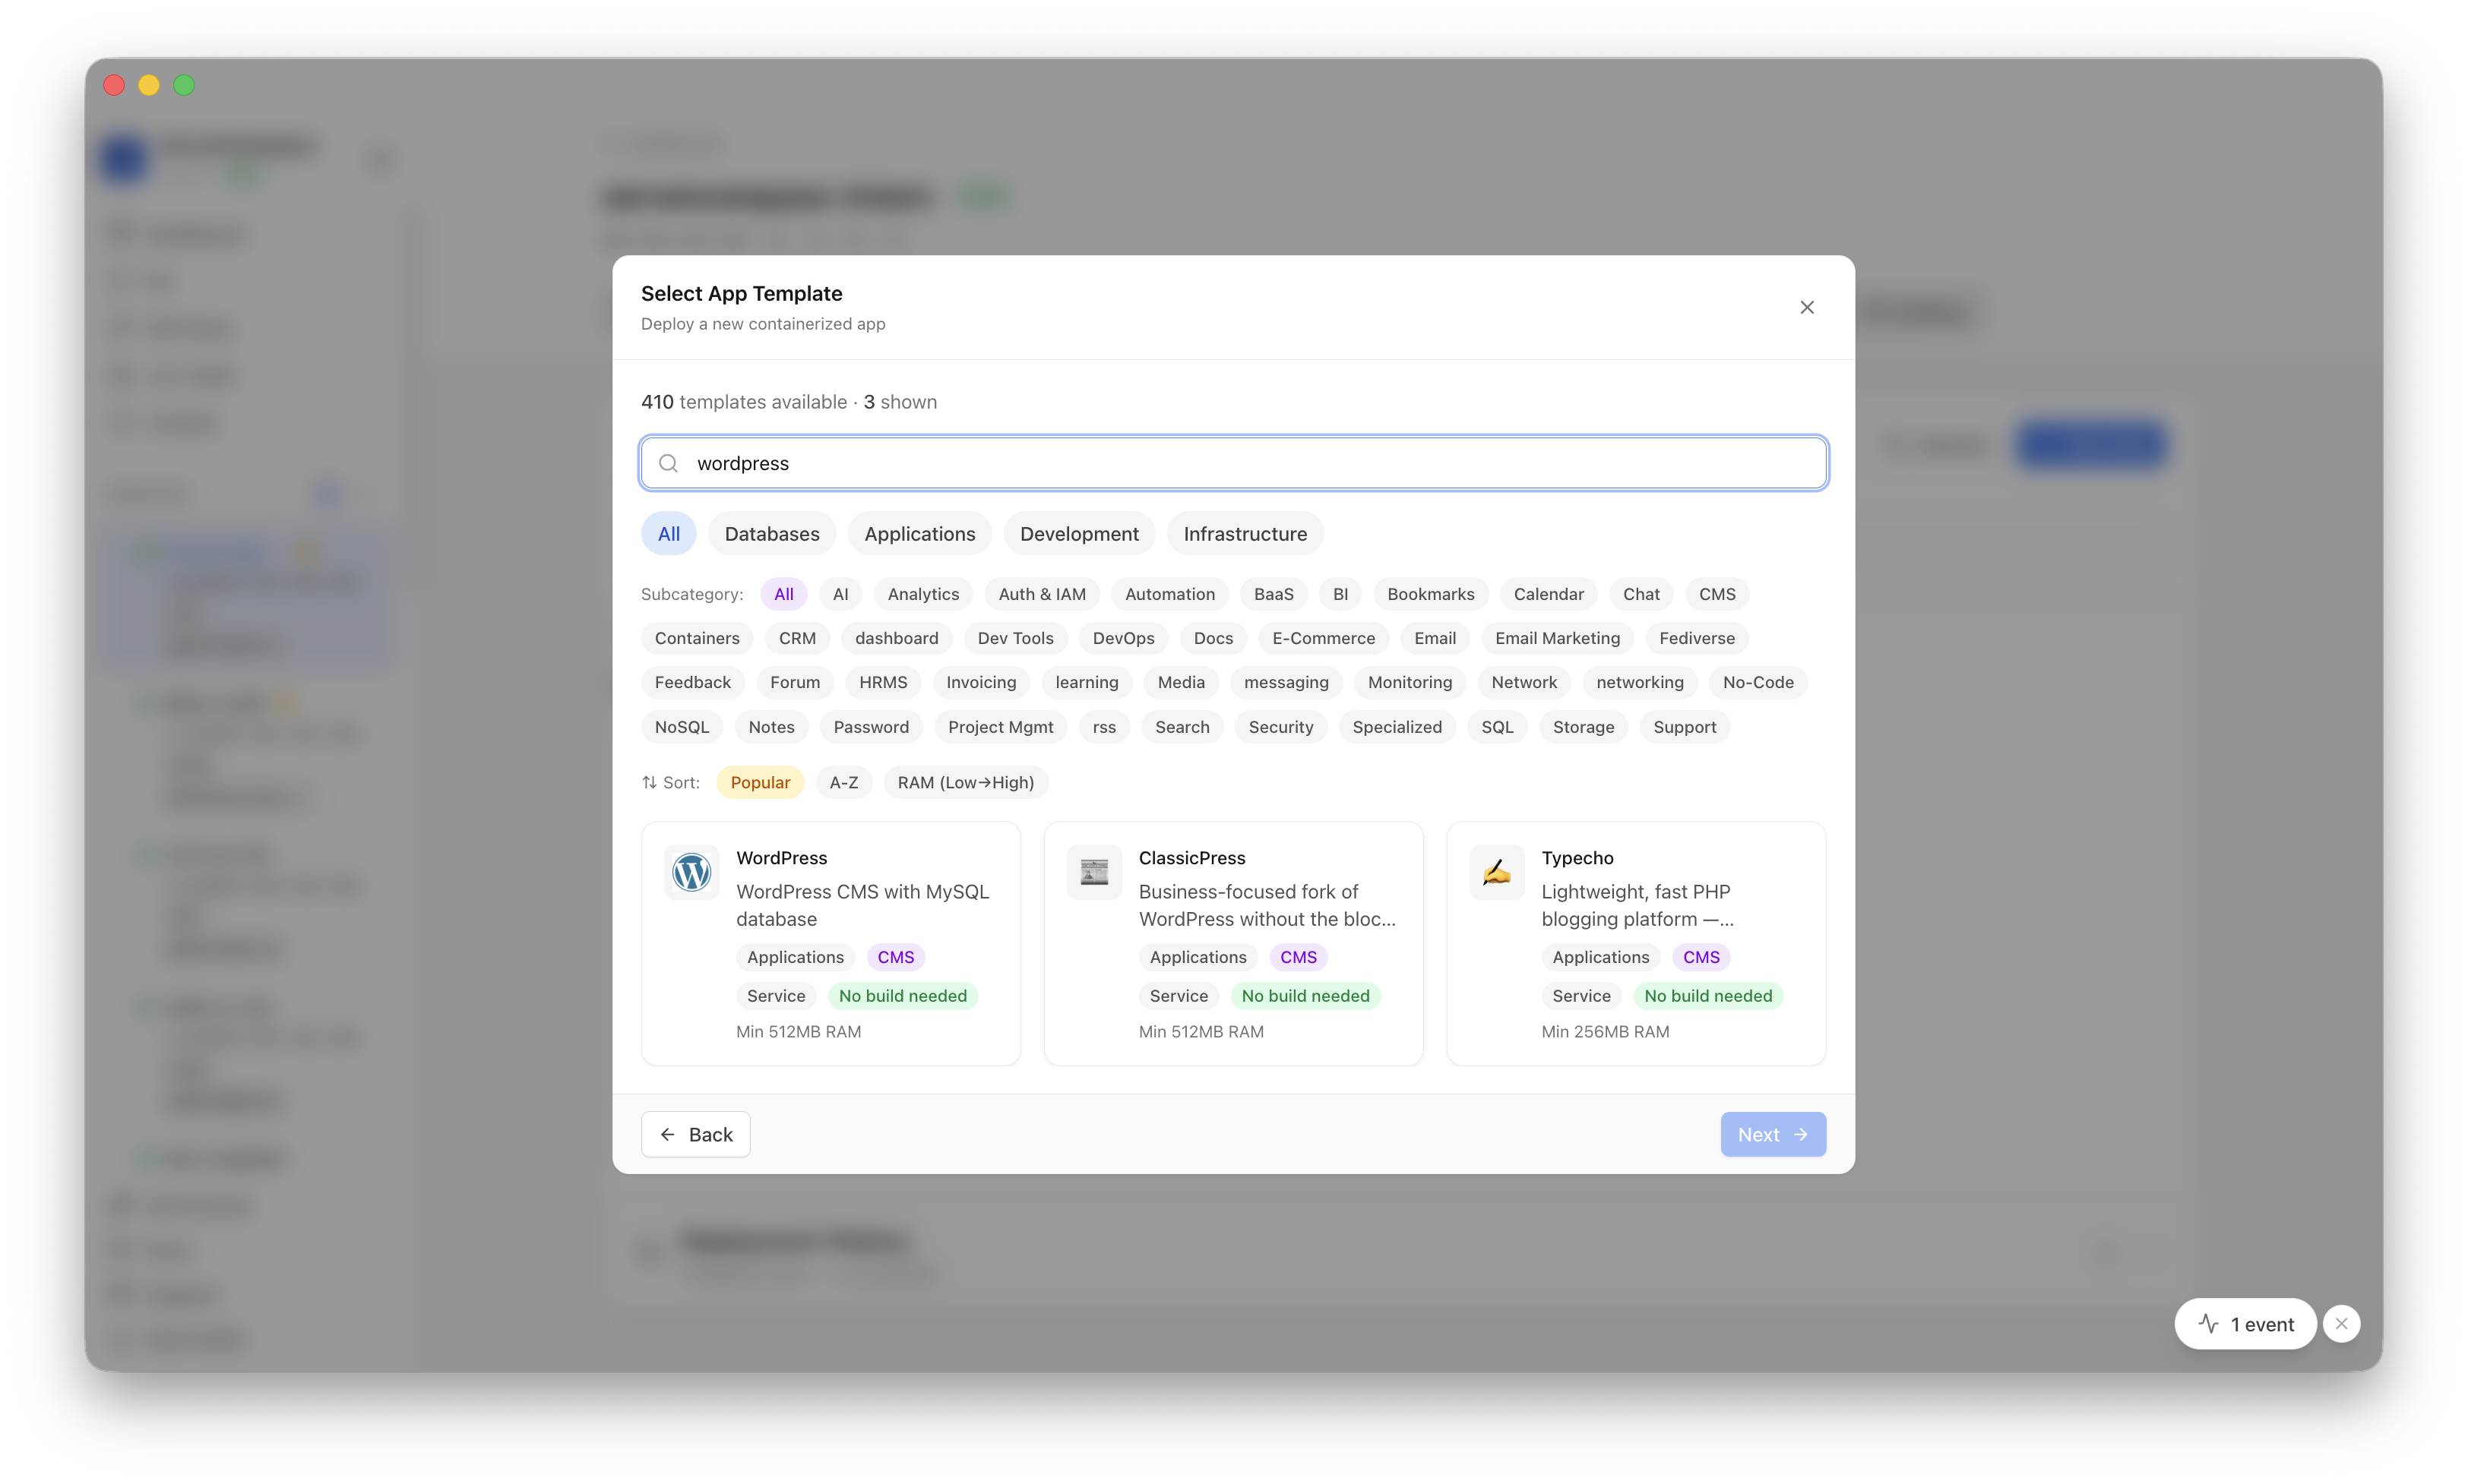Screen dimensions: 2468x1484
Task: Filter by Docs subcategory
Action: [1213, 638]
